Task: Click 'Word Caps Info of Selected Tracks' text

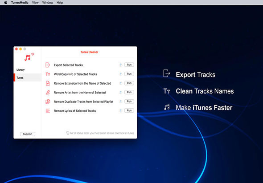Action: click(75, 74)
